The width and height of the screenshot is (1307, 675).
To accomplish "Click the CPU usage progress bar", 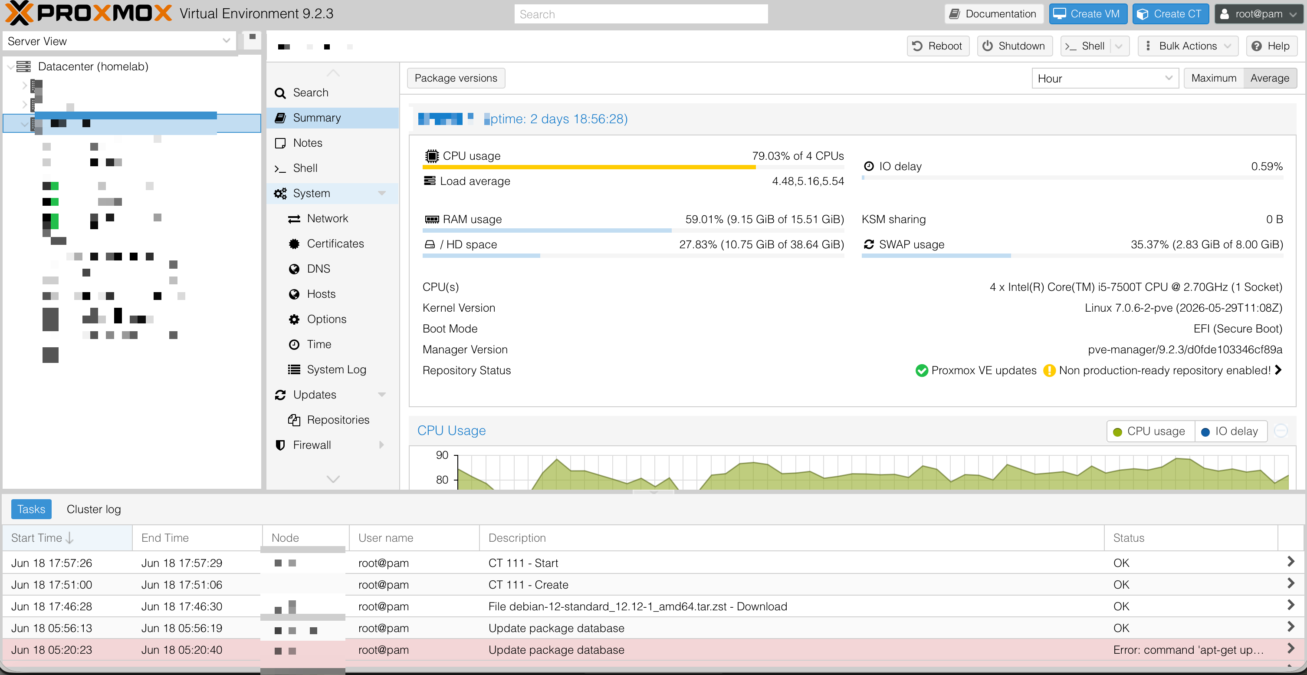I will tap(633, 167).
